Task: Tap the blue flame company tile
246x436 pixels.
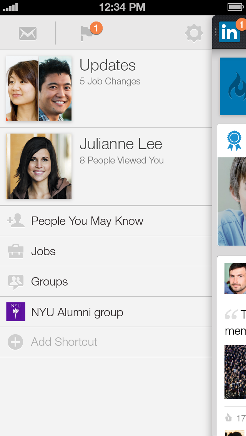Action: [x=233, y=86]
